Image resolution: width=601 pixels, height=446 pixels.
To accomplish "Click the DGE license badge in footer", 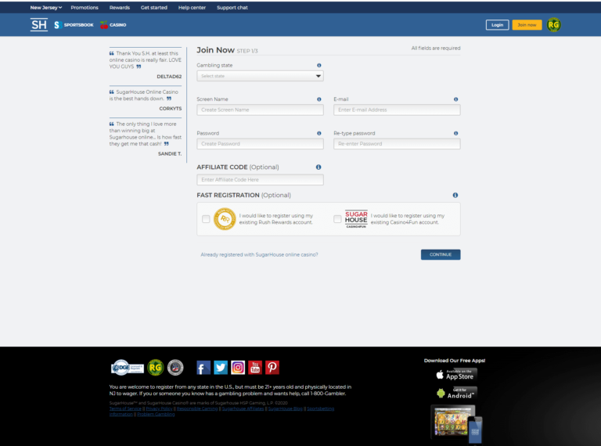I will coord(128,368).
